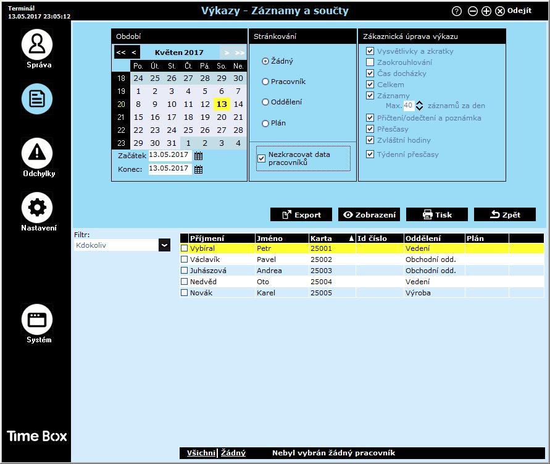The width and height of the screenshot is (550, 464).
Task: Sort table by Karta column header
Action: [332, 238]
